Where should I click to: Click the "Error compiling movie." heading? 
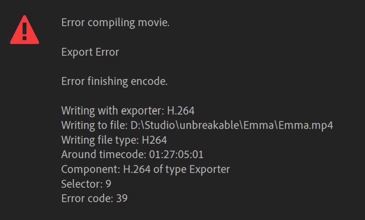[x=115, y=22]
